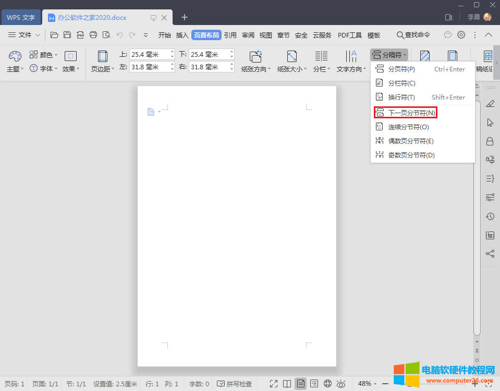Open the theme colors (颜色) palette
The image size is (500, 391).
44,55
